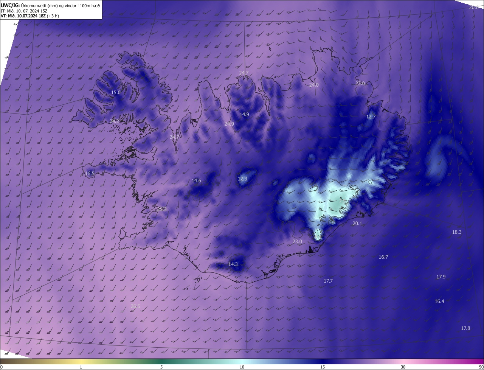Click the 24.9 value label

[229, 124]
